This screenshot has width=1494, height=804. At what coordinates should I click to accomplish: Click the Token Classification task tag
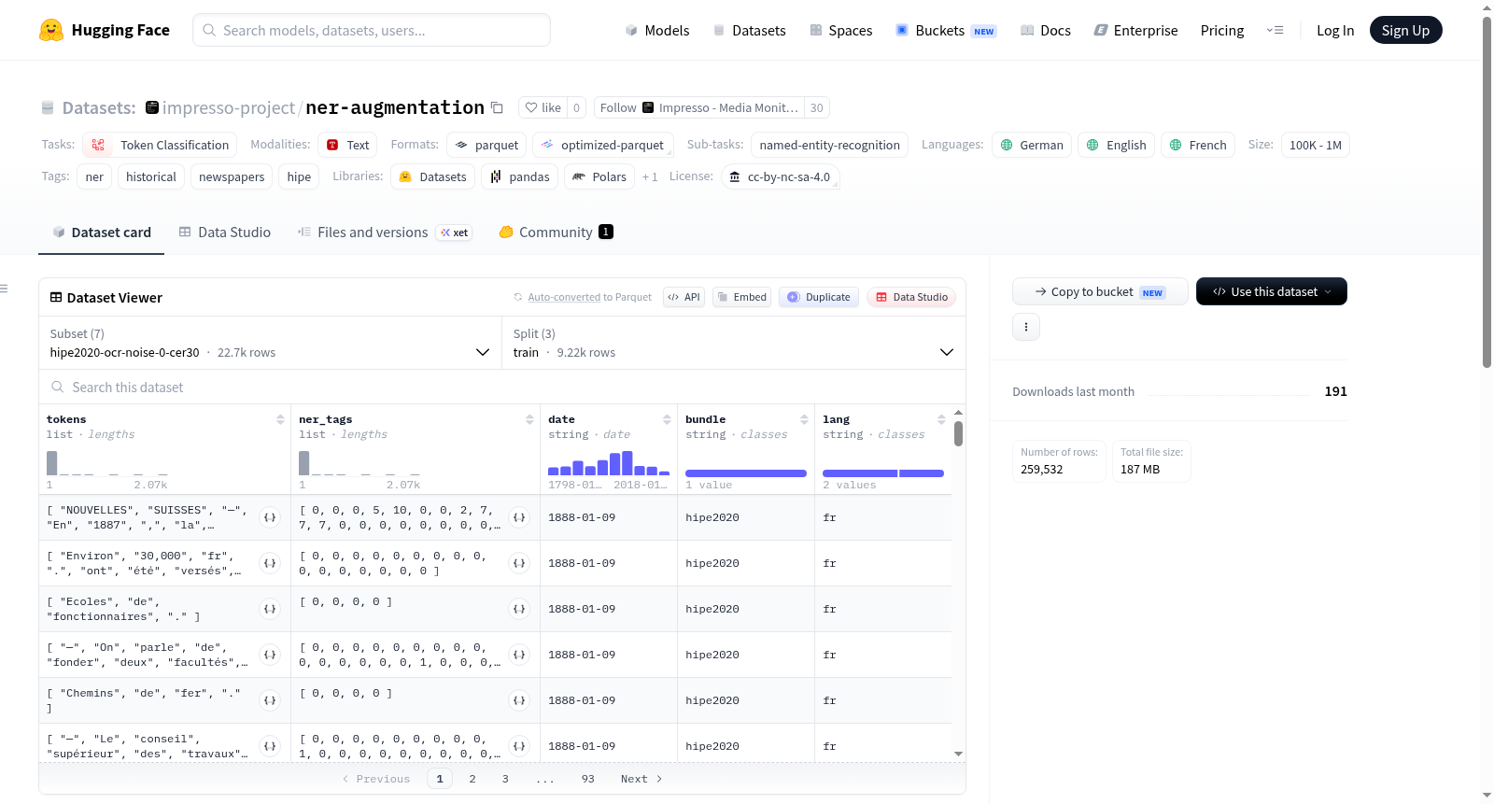tap(160, 145)
